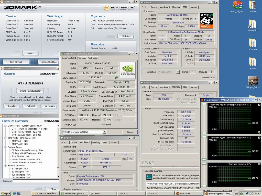Click the monitor icon beside Целевой адаптер text
Image resolution: width=262 pixels, height=196 pixels.
(149, 177)
